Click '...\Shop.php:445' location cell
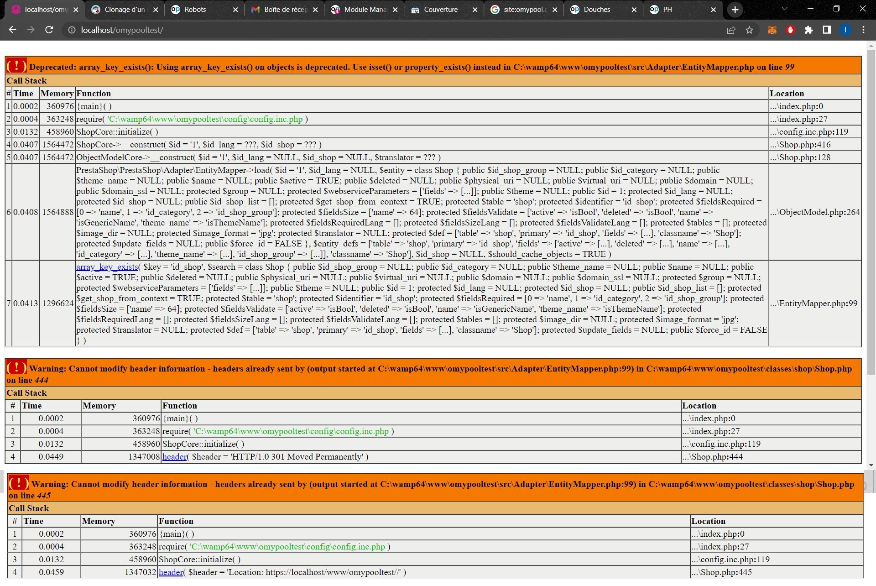 [x=777, y=572]
